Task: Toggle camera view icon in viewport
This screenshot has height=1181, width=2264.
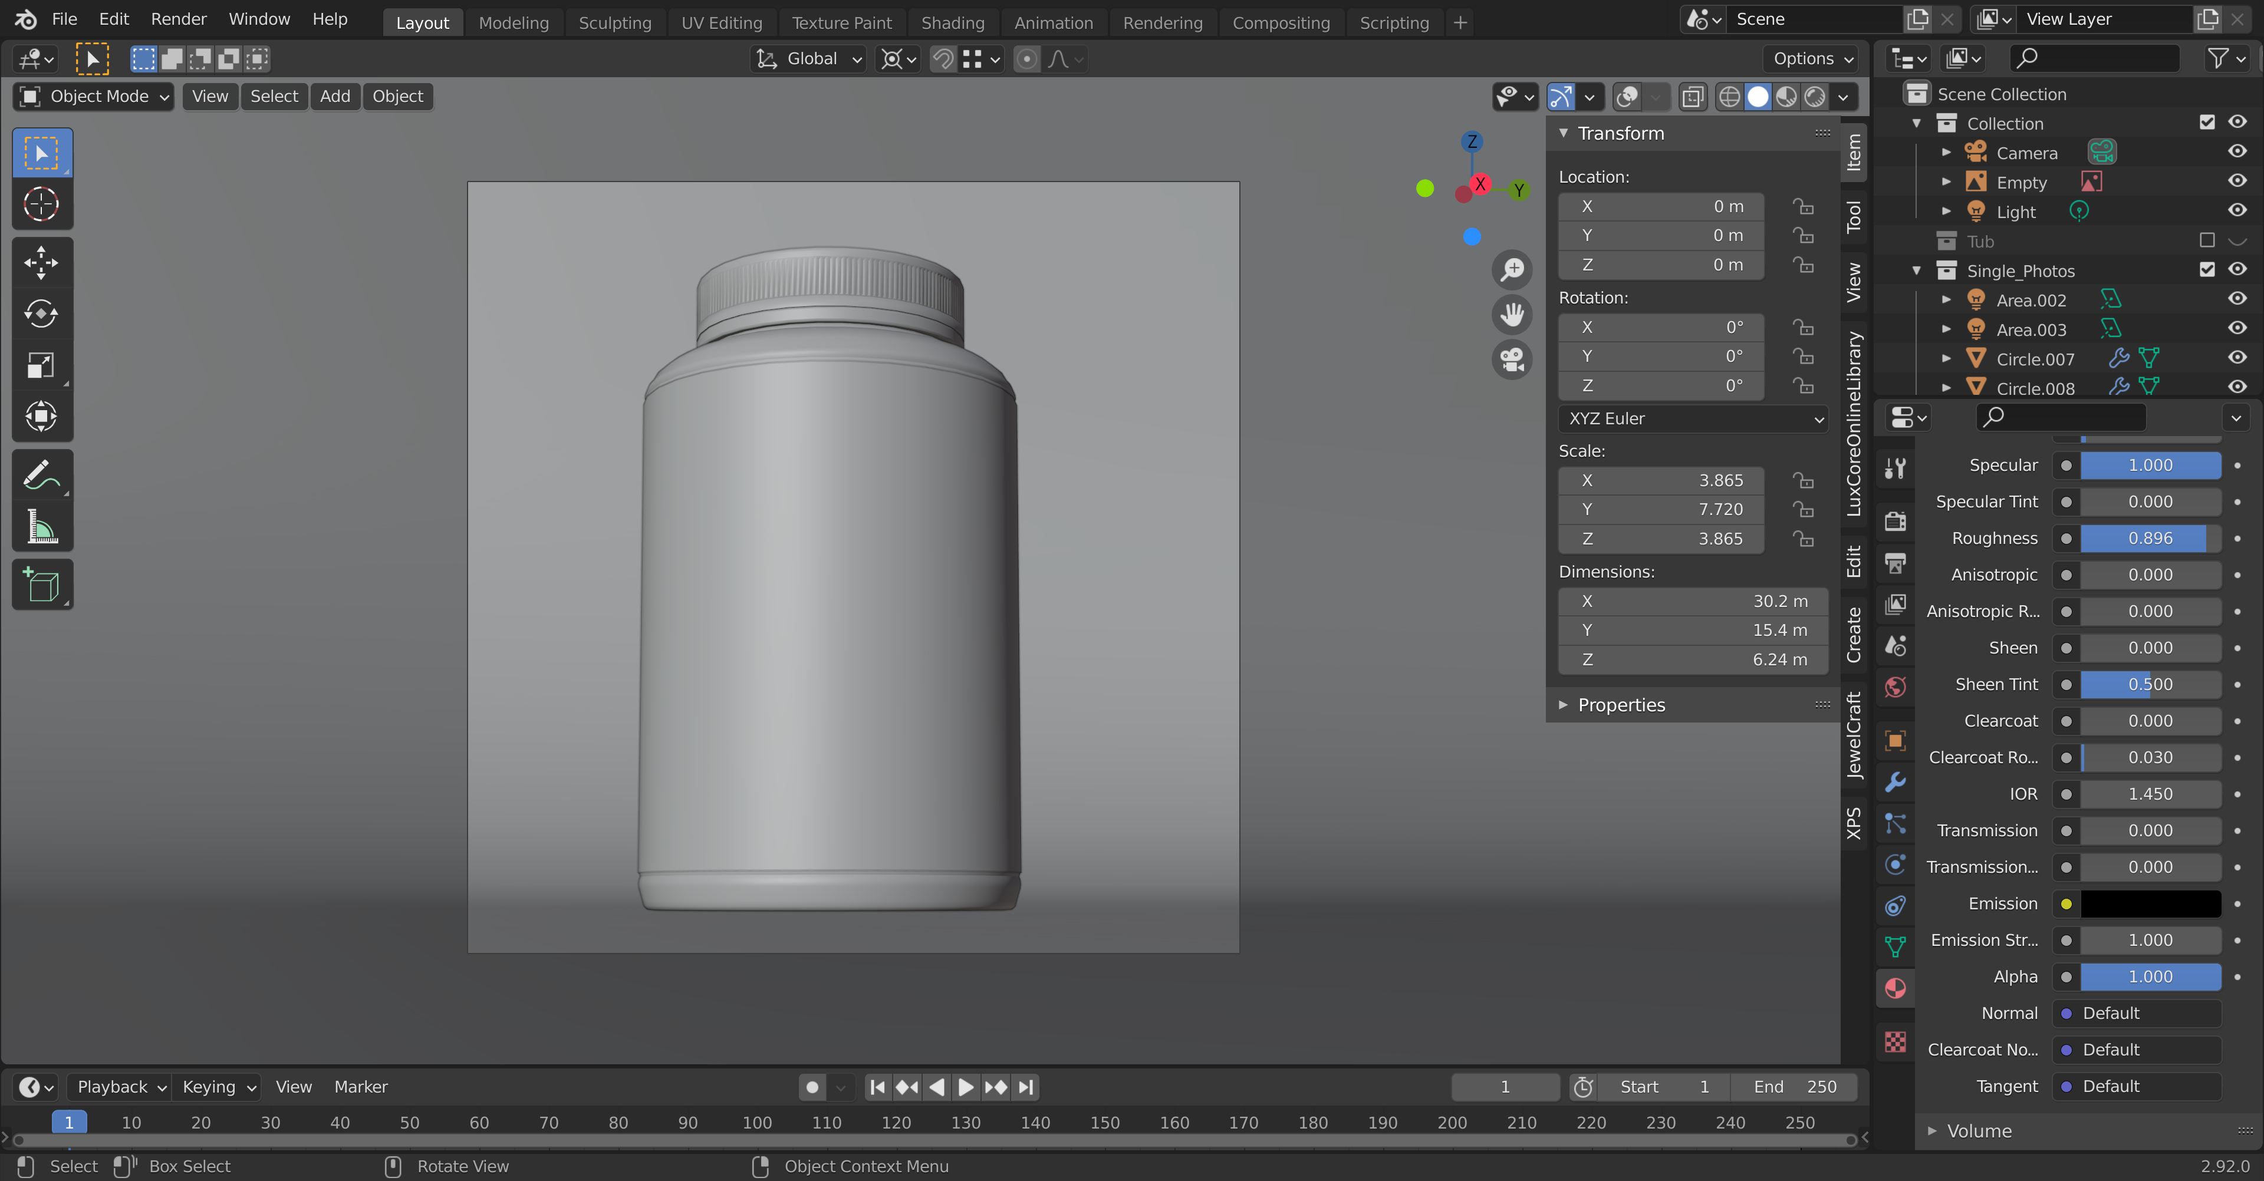Action: (x=1512, y=358)
